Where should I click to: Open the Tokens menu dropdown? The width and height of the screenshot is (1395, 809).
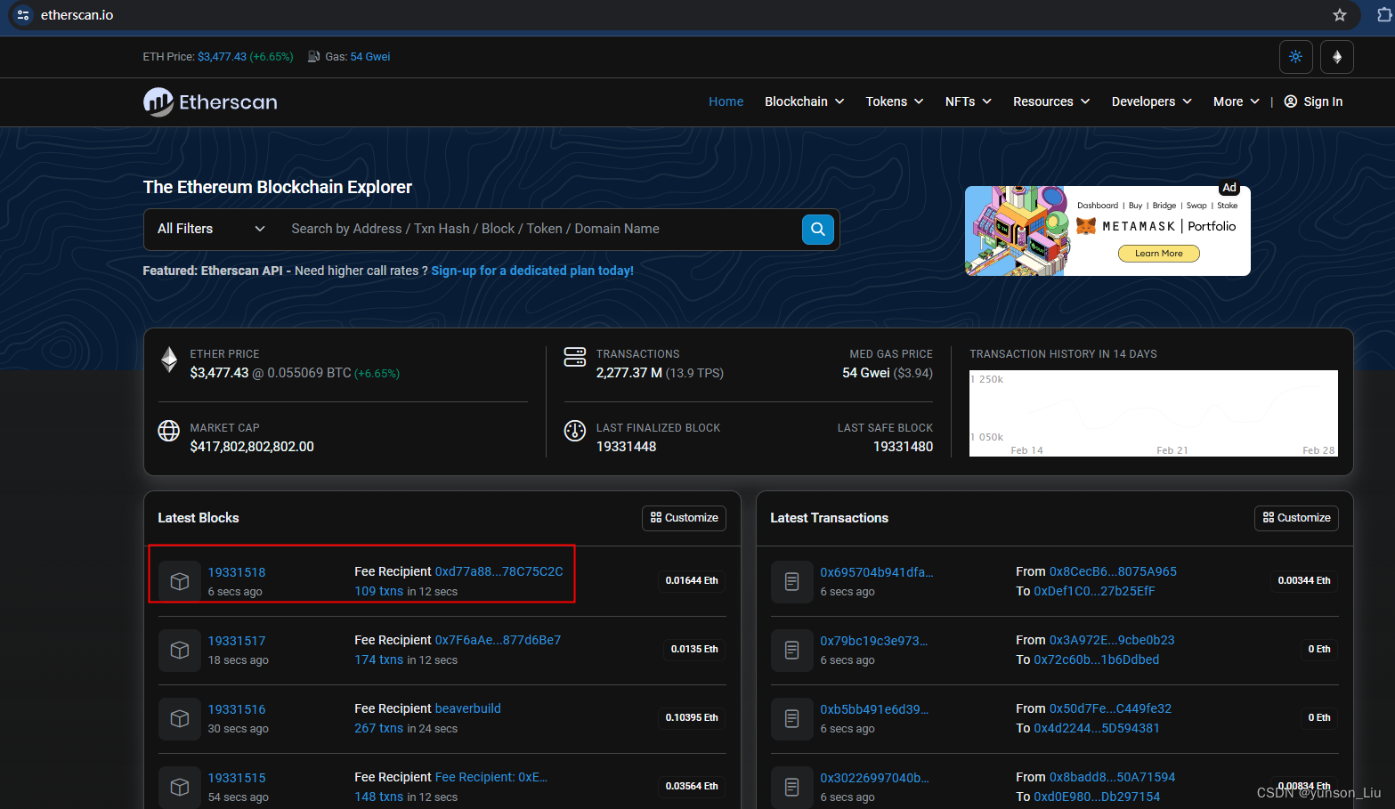point(894,101)
